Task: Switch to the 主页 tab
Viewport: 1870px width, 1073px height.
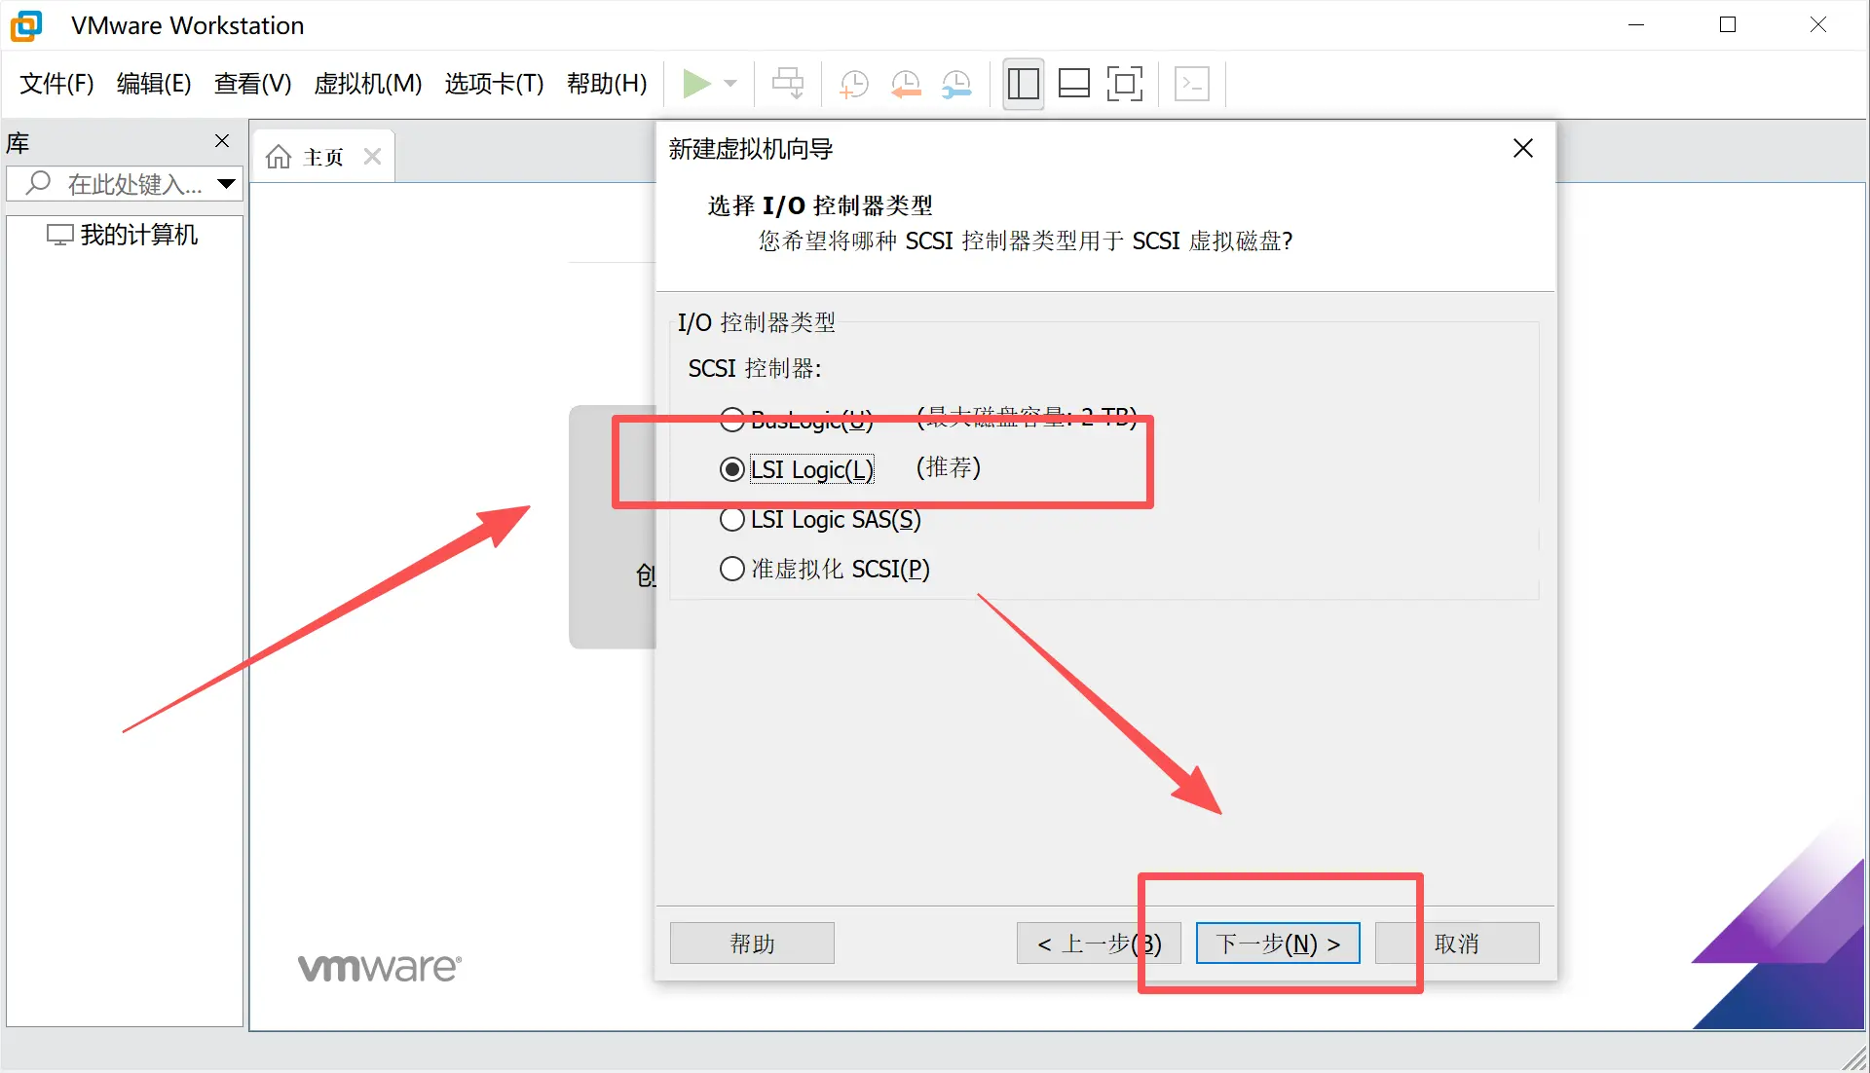Action: 322,157
